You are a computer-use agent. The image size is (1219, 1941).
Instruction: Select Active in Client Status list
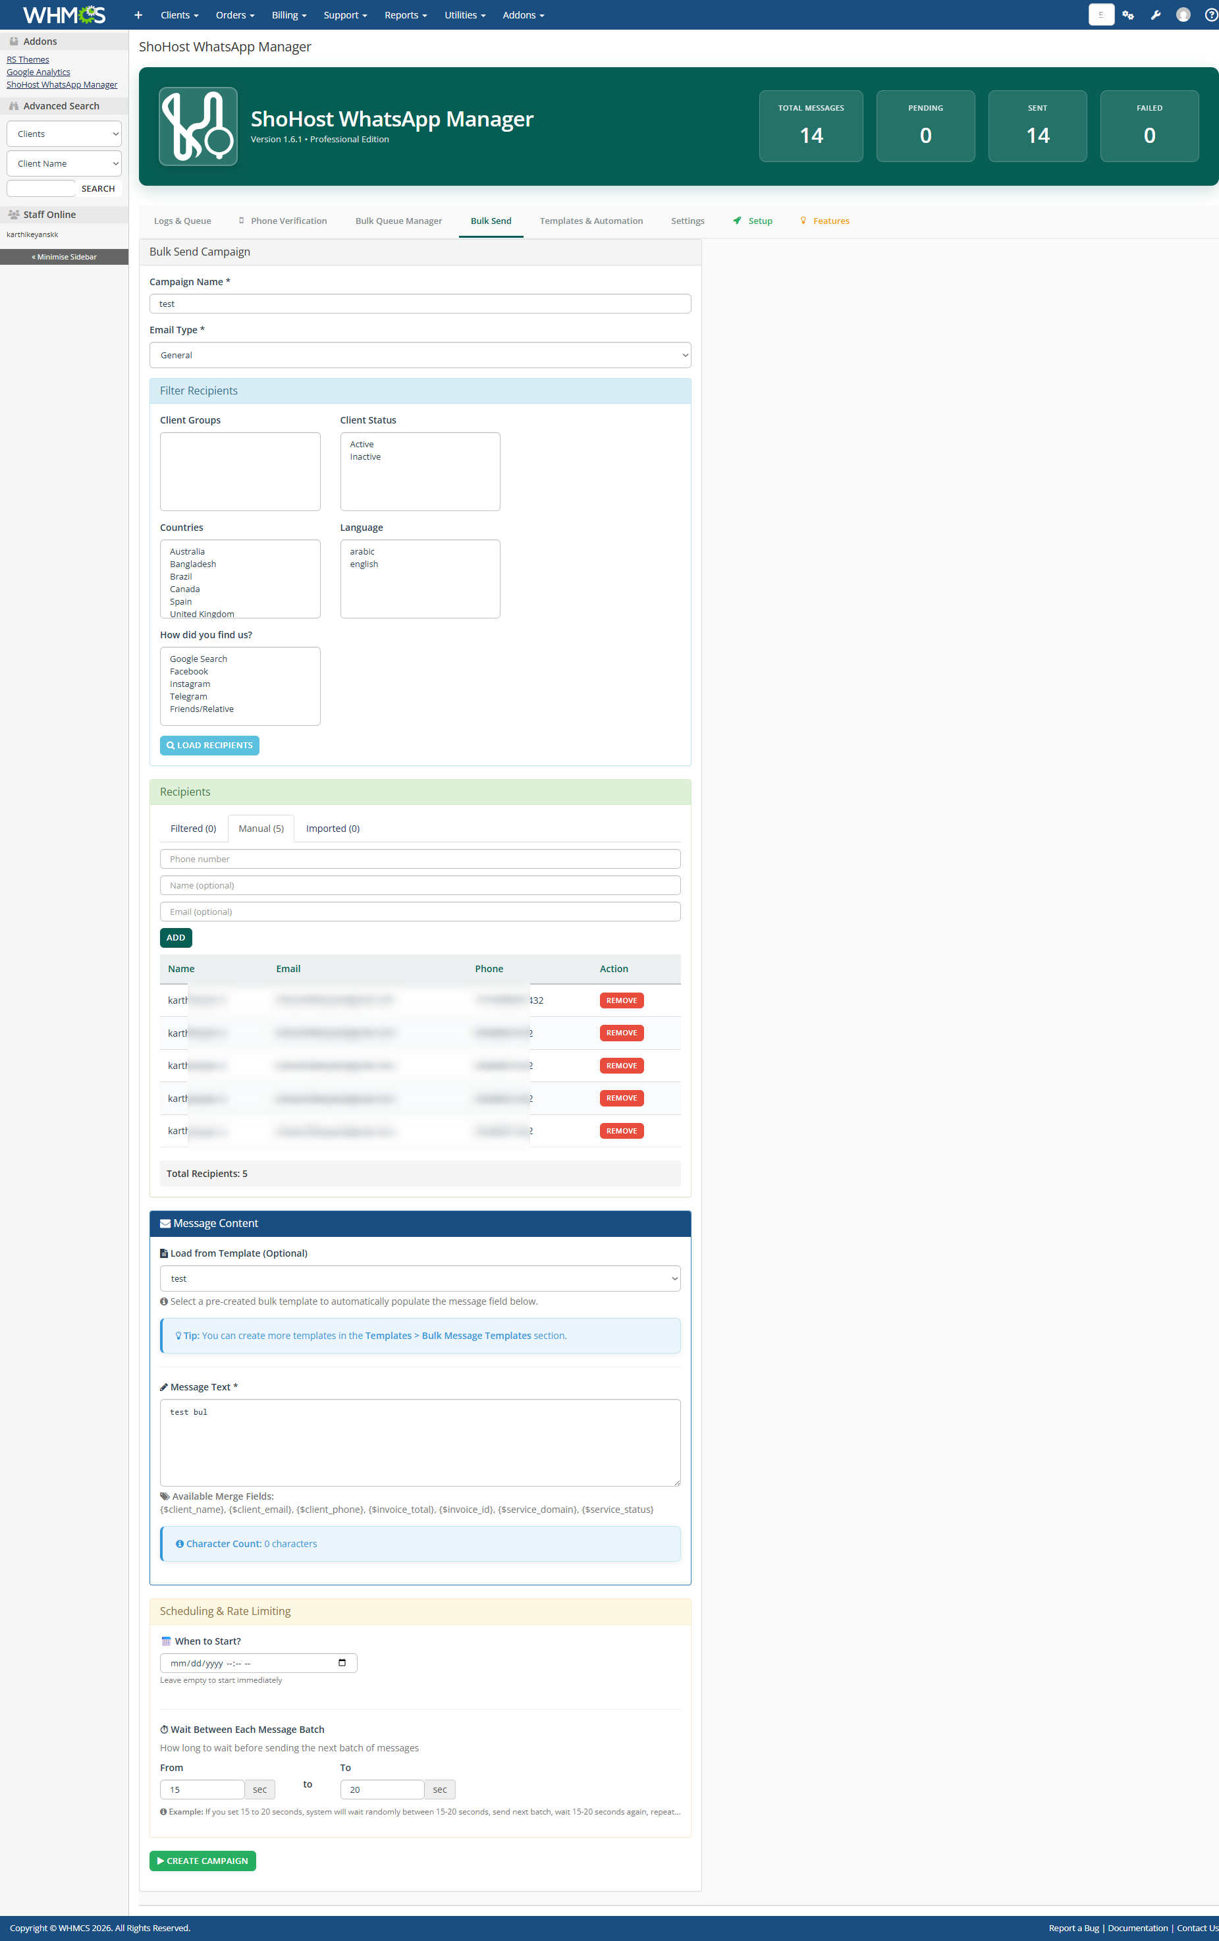pyautogui.click(x=362, y=445)
